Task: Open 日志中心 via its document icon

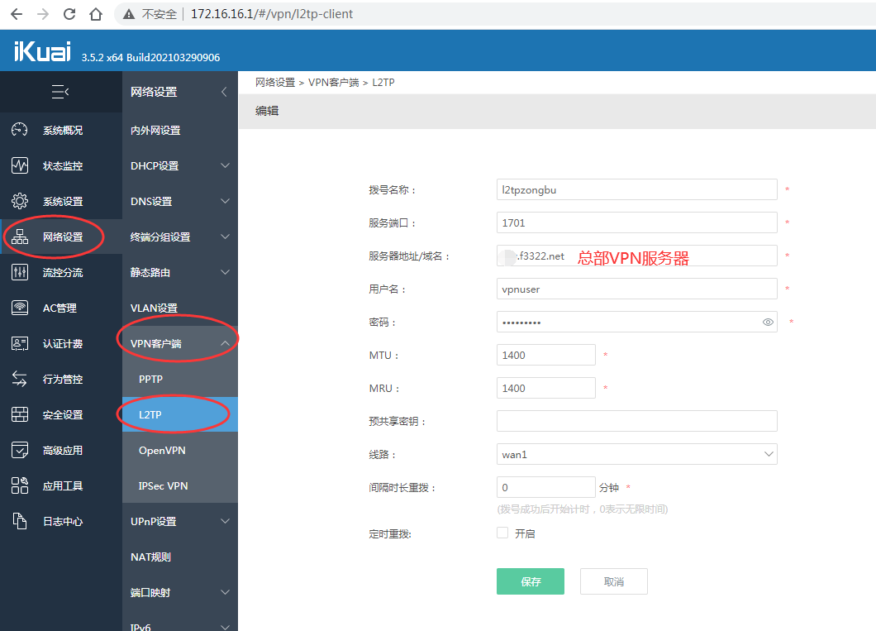Action: click(20, 521)
